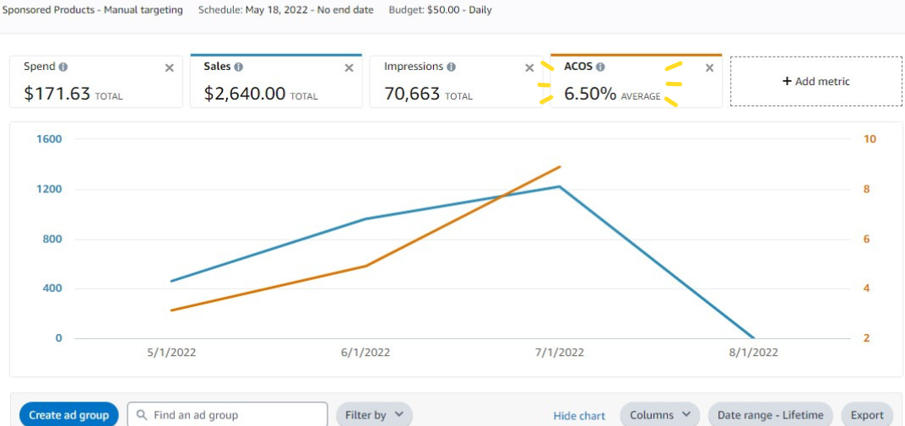This screenshot has height=426, width=905.
Task: Click the info icon beside Sales
Action: point(238,67)
